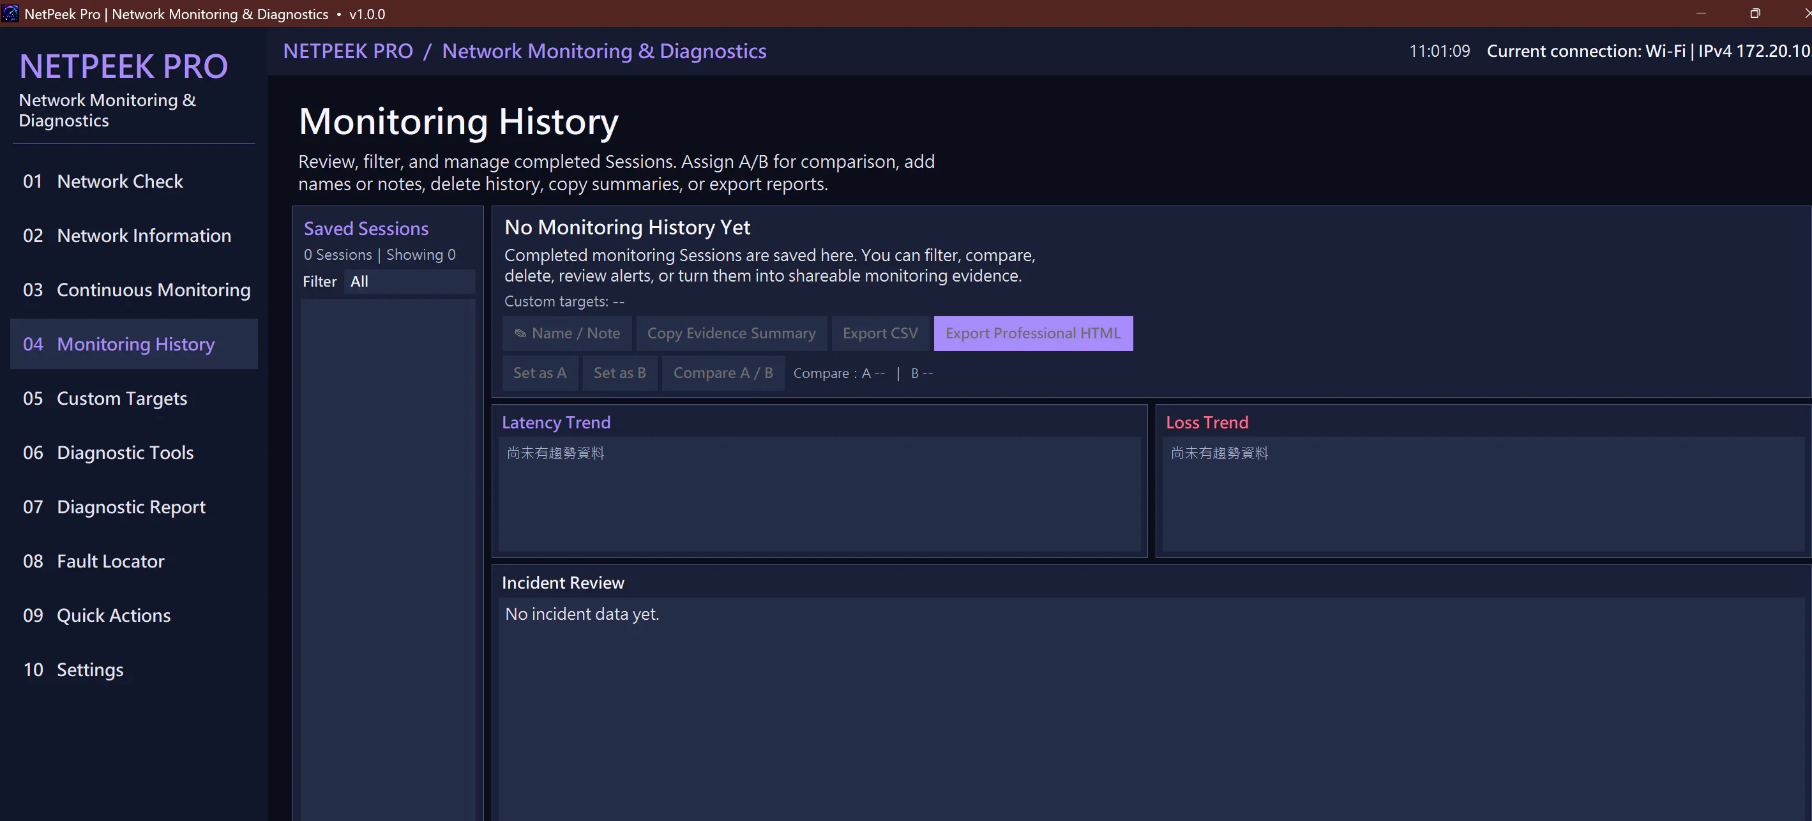
Task: Open the Filter All dropdown
Action: 409,282
